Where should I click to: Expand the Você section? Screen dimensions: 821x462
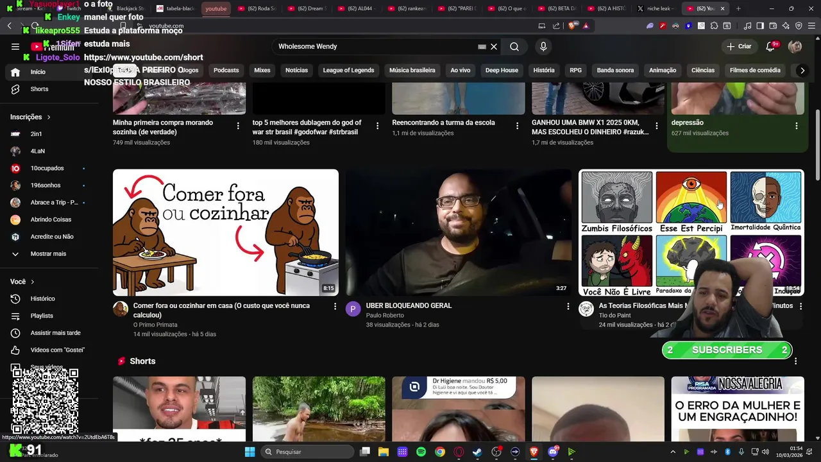(22, 282)
